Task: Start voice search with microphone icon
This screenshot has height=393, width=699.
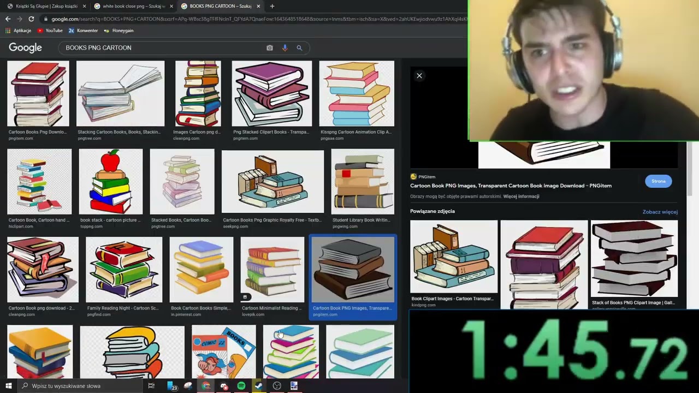Action: pos(285,48)
